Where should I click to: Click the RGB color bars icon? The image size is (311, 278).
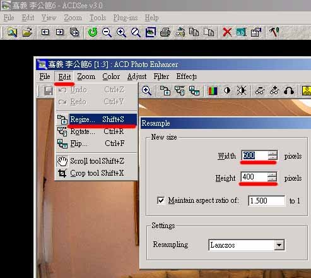coord(213,91)
